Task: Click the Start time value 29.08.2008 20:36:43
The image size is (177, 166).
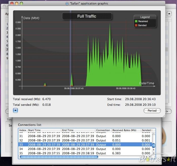Action: tap(140, 99)
